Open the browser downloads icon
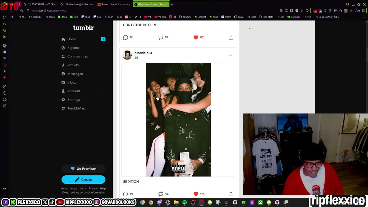The image size is (368, 207). pos(351,11)
